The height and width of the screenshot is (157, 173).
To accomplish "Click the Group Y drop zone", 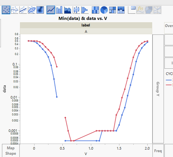I will (158, 89).
